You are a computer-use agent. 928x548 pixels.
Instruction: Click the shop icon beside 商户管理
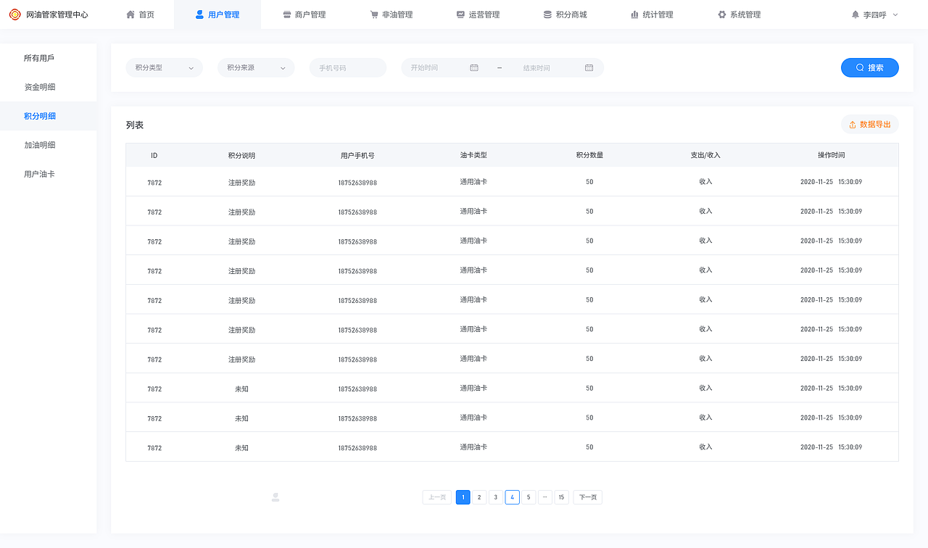[x=287, y=14]
